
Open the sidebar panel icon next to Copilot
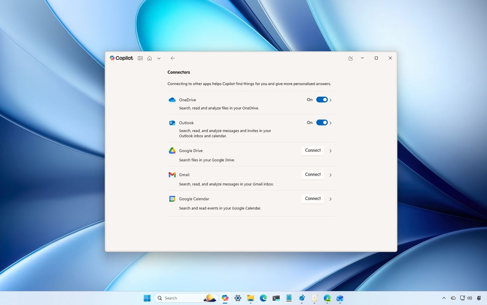click(x=140, y=58)
